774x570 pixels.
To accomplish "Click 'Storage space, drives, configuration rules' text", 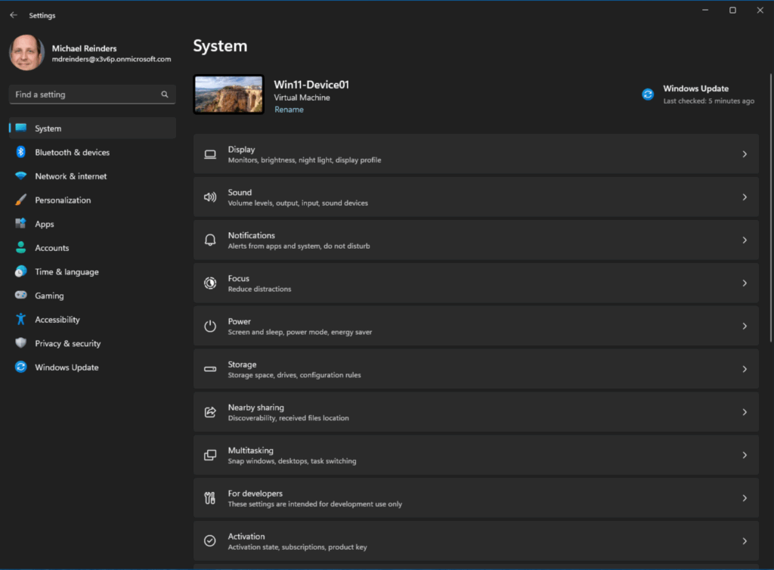I will (294, 375).
